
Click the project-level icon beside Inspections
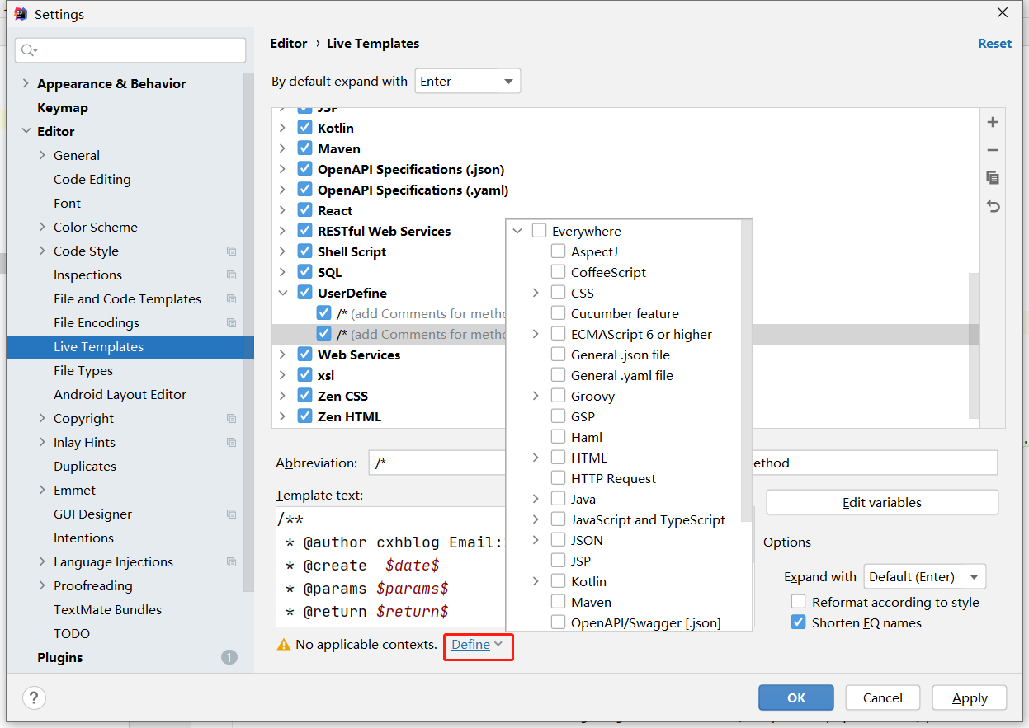pos(231,275)
